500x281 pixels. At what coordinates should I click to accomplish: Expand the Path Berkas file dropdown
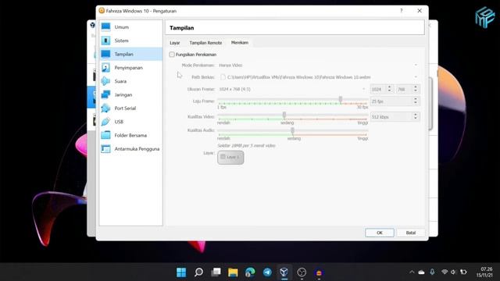coord(416,77)
